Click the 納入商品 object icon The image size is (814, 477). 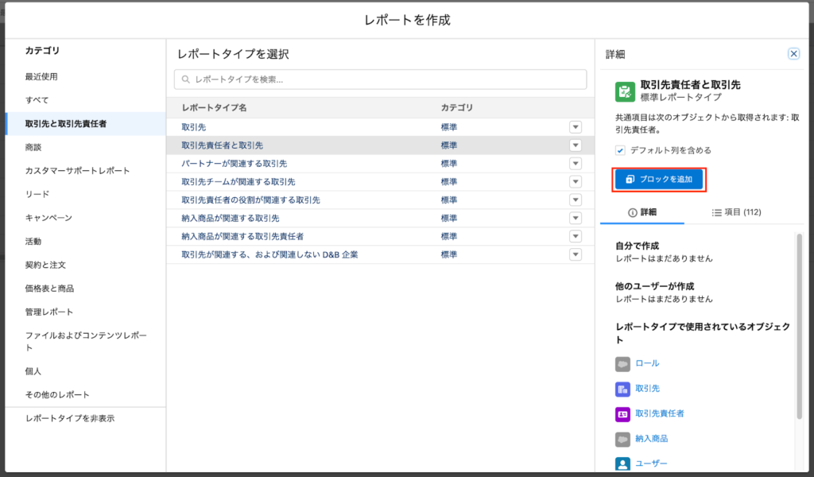click(622, 439)
